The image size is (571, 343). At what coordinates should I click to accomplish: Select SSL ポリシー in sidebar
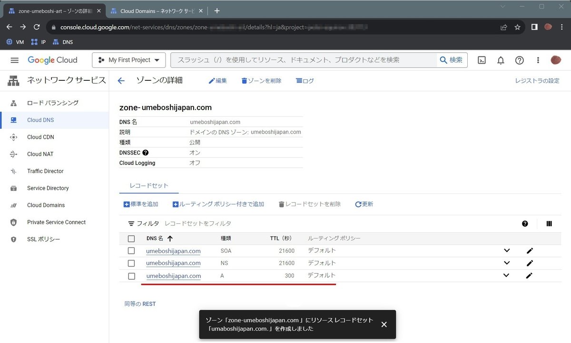click(x=54, y=239)
